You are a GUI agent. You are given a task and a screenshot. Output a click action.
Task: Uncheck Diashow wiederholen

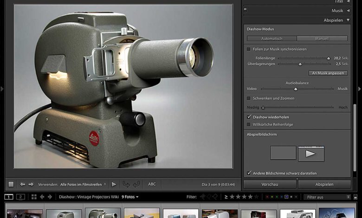point(249,117)
